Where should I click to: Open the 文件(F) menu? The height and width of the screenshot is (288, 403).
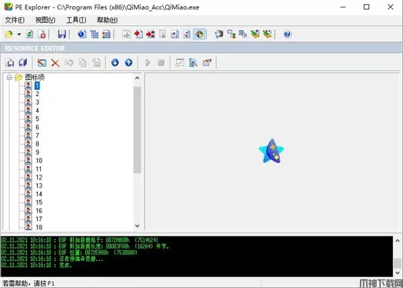[x=14, y=19]
